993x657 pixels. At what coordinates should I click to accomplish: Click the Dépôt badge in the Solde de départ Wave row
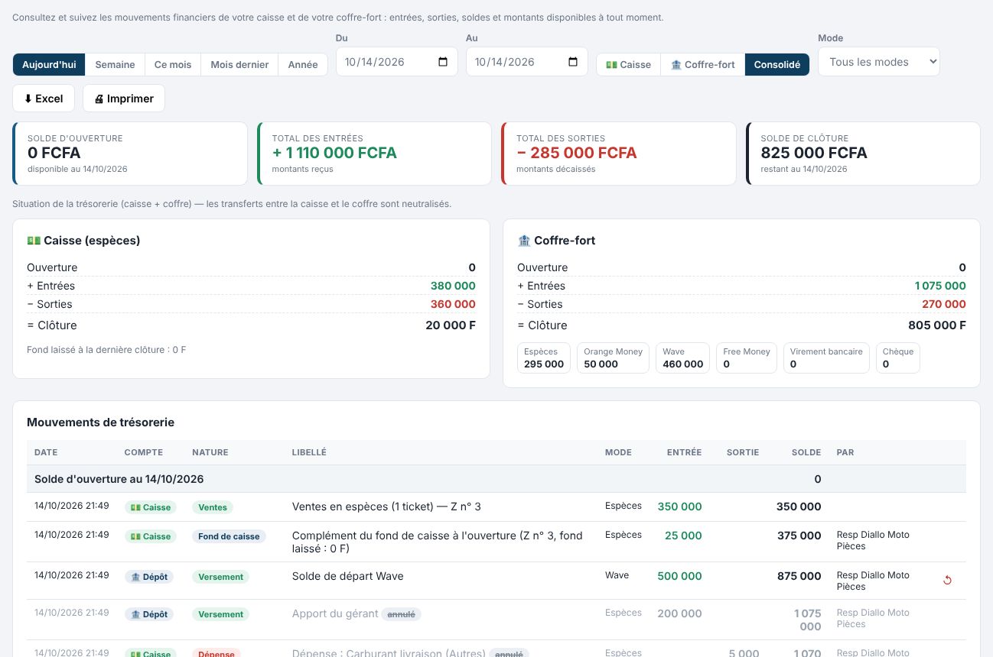point(149,577)
